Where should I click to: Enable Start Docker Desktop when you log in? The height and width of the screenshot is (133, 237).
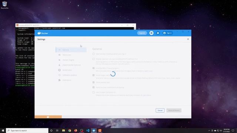(93, 54)
